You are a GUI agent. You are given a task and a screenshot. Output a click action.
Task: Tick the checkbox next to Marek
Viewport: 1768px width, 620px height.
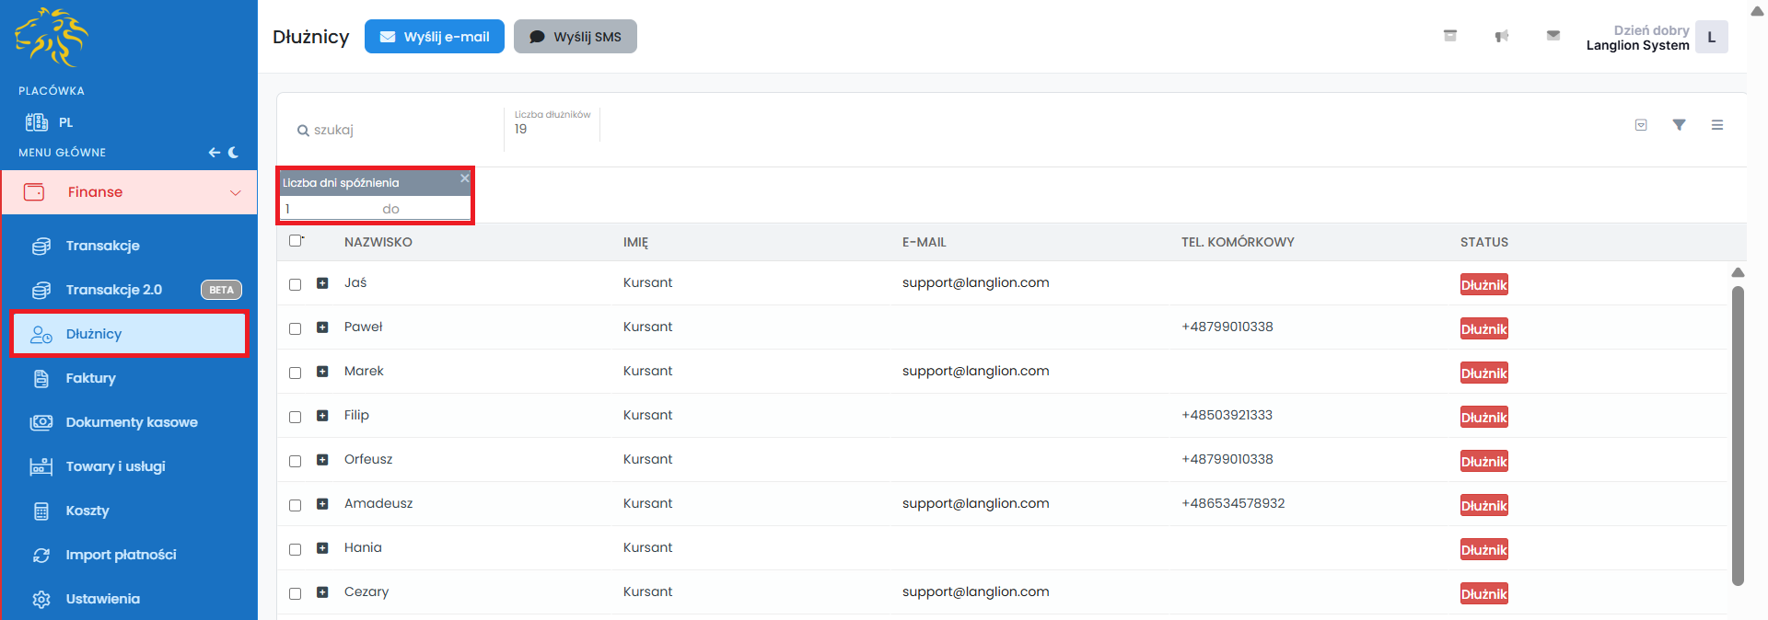click(296, 373)
